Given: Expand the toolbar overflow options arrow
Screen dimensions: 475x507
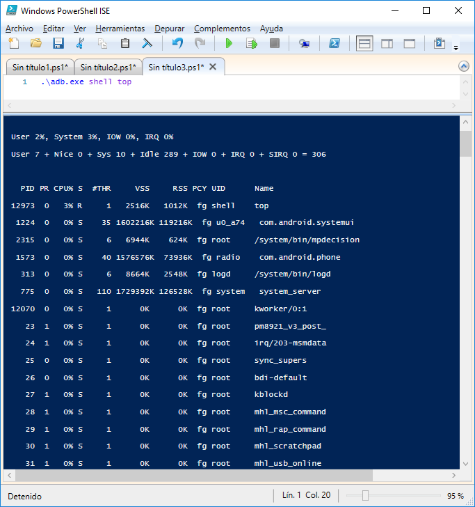Looking at the screenshot, I should (x=456, y=47).
